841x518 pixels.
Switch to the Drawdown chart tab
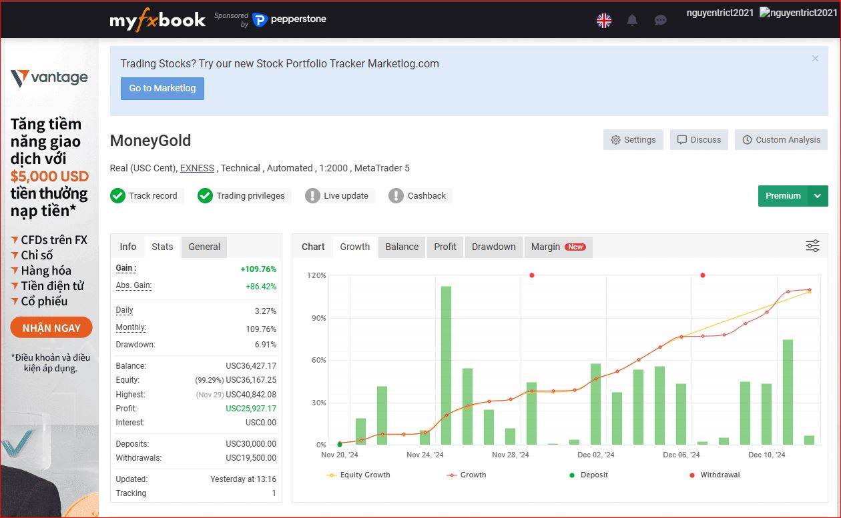[494, 247]
